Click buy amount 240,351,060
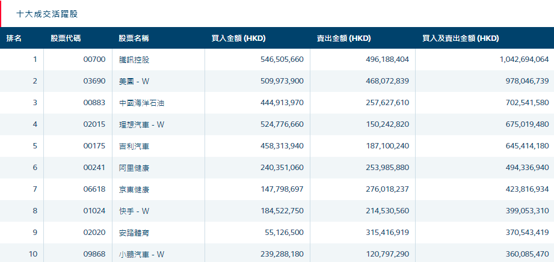This screenshot has height=262, width=554. tap(282, 168)
